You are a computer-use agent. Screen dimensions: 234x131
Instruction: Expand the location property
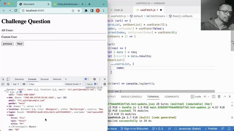(x=7, y=109)
